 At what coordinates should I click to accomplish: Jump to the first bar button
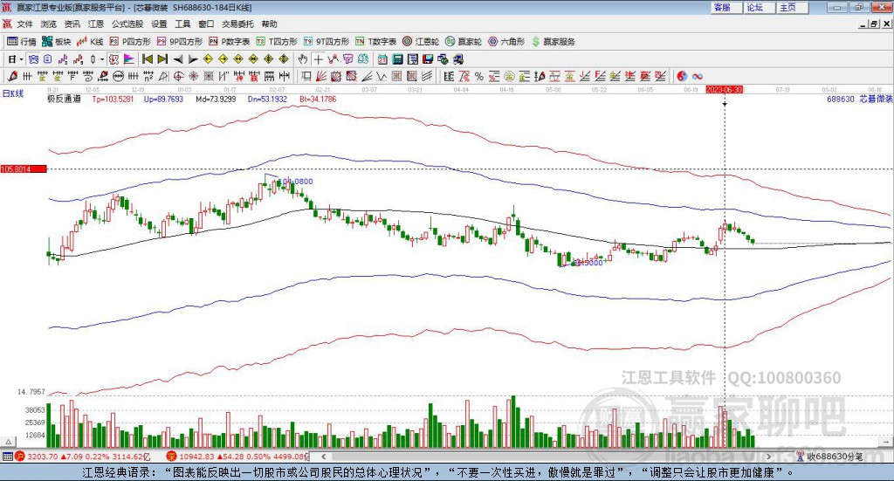coord(147,59)
